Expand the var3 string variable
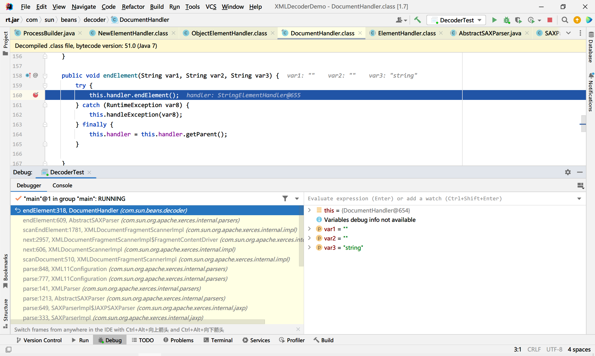Screen dimensions: 595x356 309,247
